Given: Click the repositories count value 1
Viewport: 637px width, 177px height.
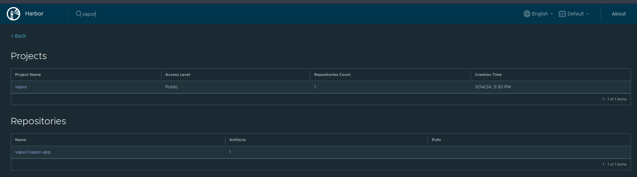Looking at the screenshot, I should click(315, 87).
